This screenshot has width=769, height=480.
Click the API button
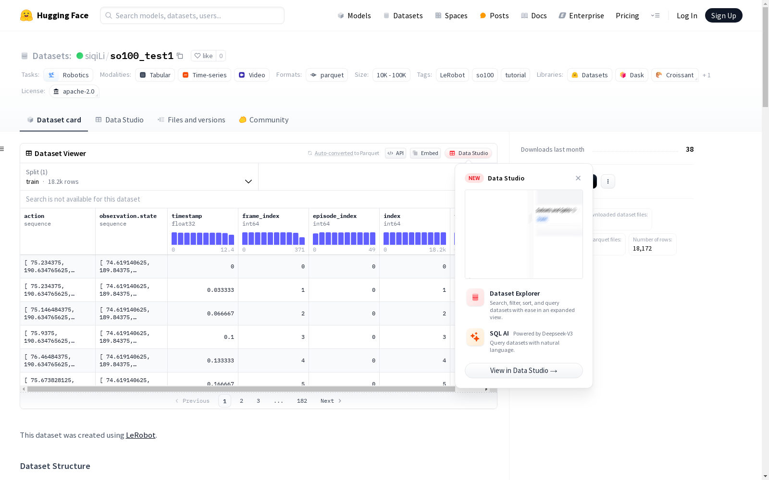(396, 153)
